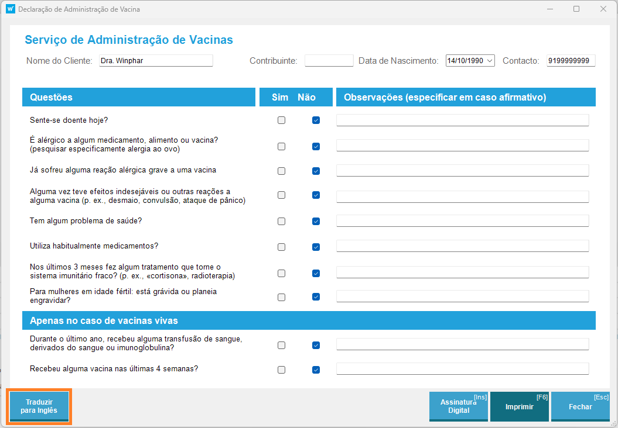Uncheck Não for blood transfusion question

pyautogui.click(x=316, y=345)
